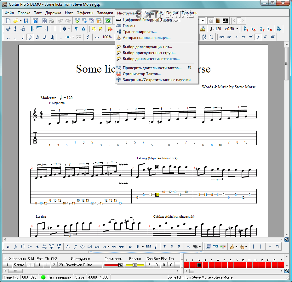Toggle Solo for the Steve track
The image size is (292, 282).
click(x=28, y=265)
